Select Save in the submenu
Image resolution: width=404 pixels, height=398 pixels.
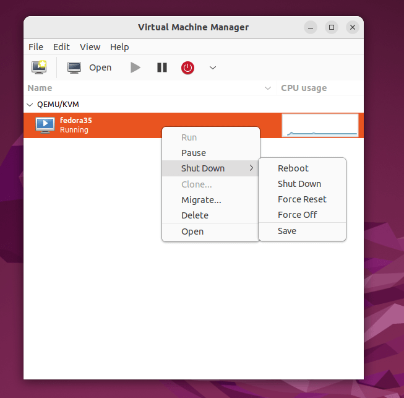pyautogui.click(x=303, y=231)
